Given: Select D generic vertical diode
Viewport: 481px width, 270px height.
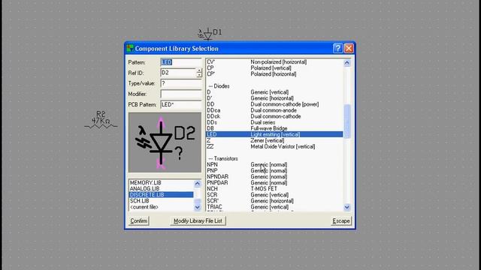Looking at the screenshot, I should pos(274,92).
